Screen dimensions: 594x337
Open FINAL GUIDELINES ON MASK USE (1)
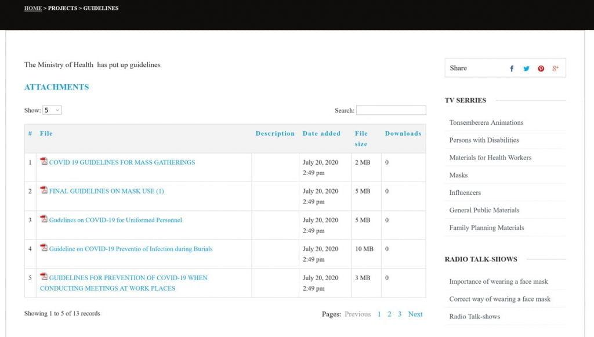(107, 191)
